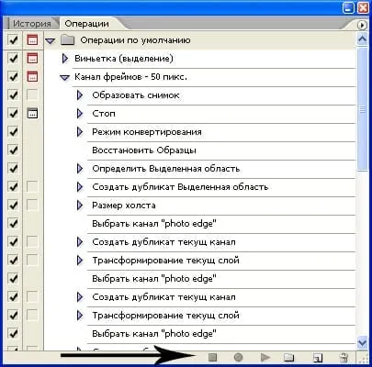
Task: Create new action set folder icon
Action: (288, 357)
